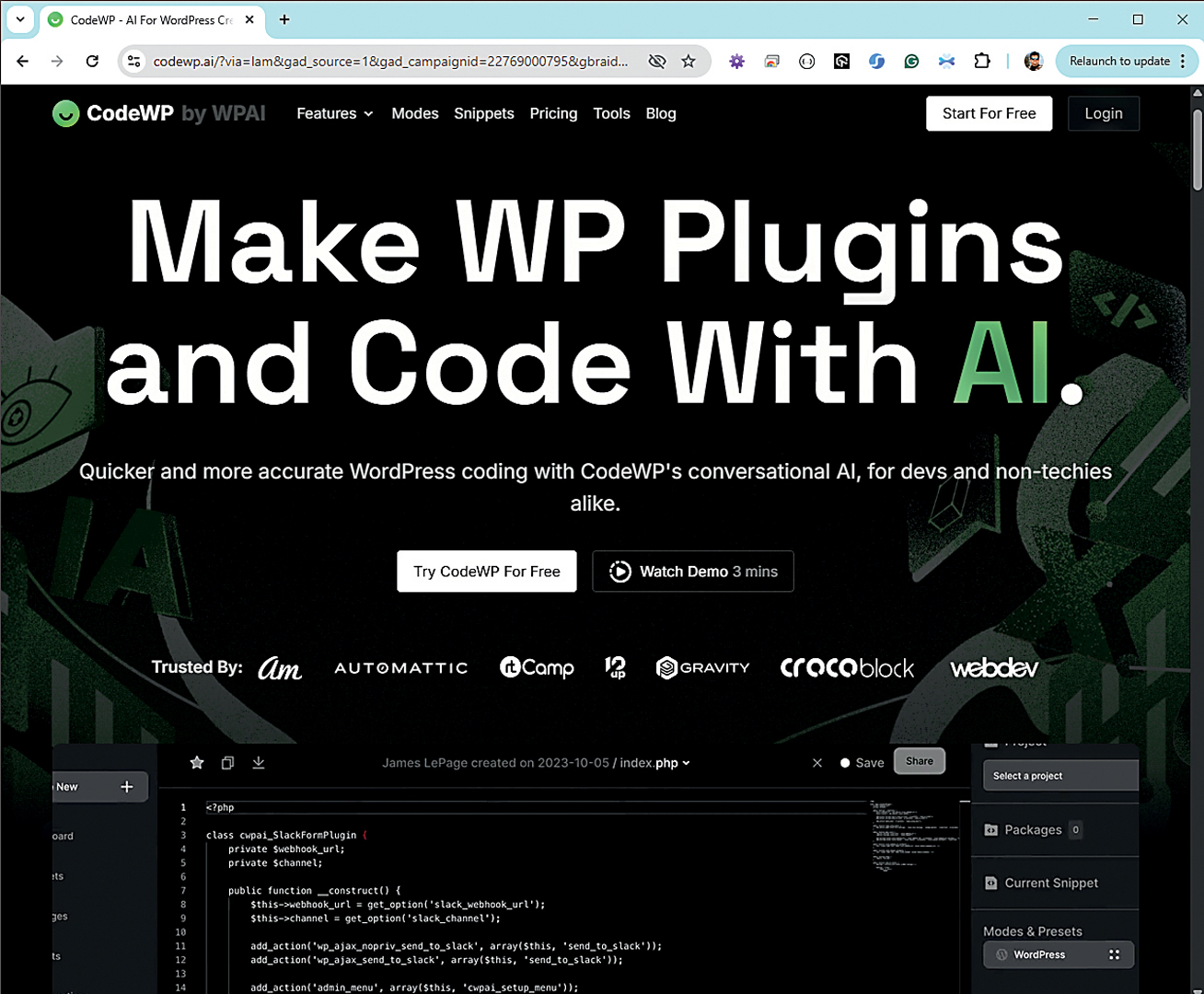The height and width of the screenshot is (994, 1204).
Task: Click the plus icon beside New
Action: pyautogui.click(x=127, y=787)
